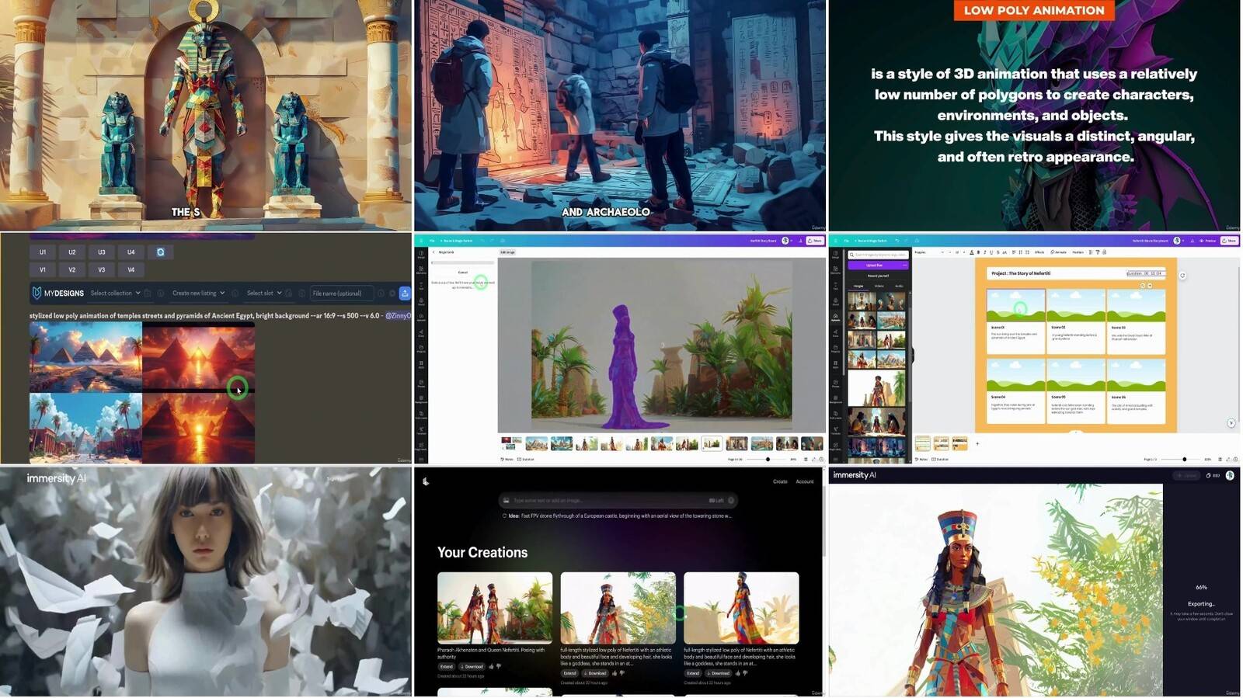Toggle Underline in the storyboard text toolbar

click(x=991, y=252)
